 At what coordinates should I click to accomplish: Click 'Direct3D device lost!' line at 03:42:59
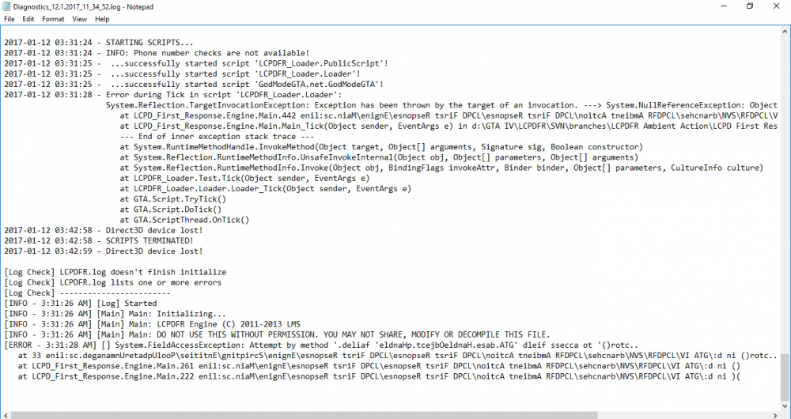click(x=104, y=251)
